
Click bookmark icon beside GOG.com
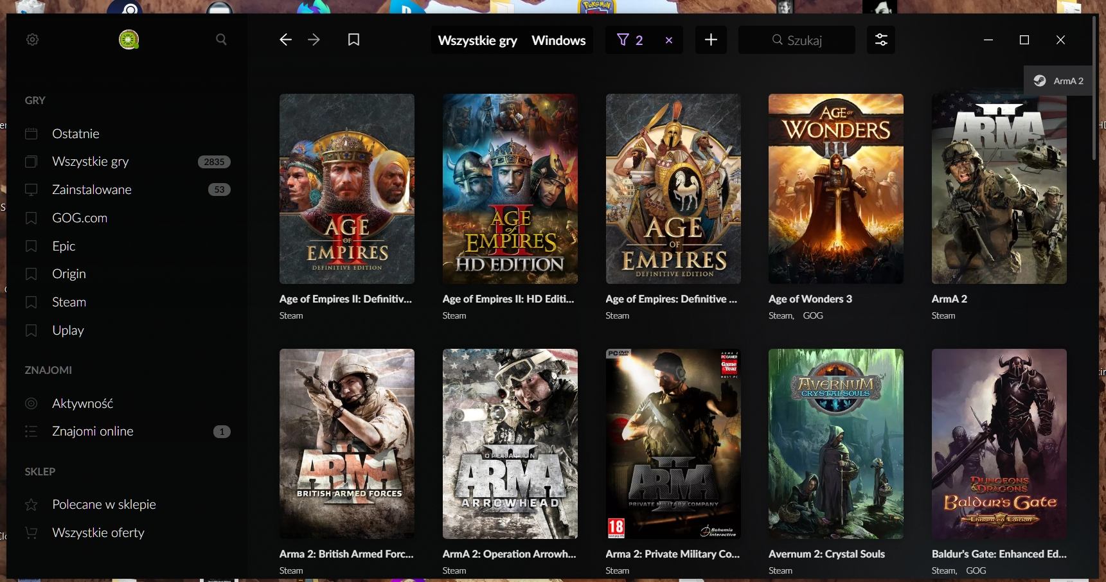tap(31, 218)
